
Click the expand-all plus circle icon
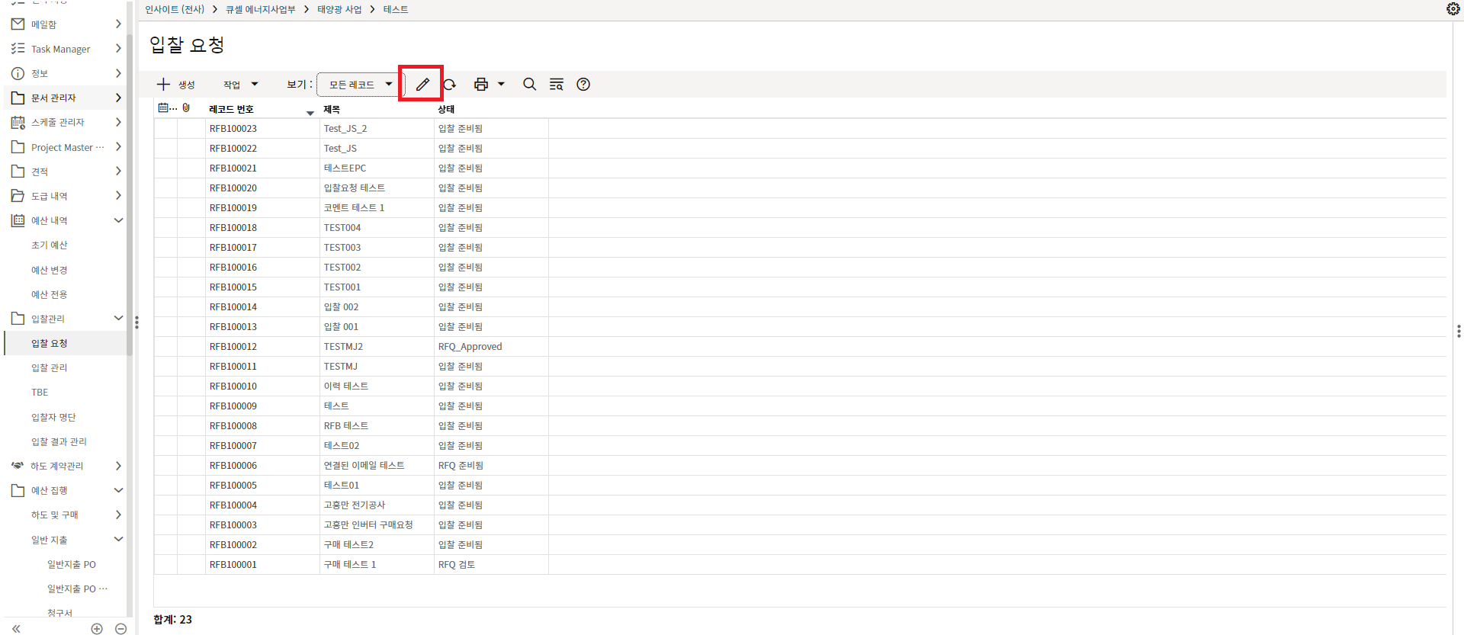pyautogui.click(x=97, y=628)
